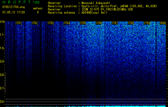Click the Receiving Location label

coord(62,6)
